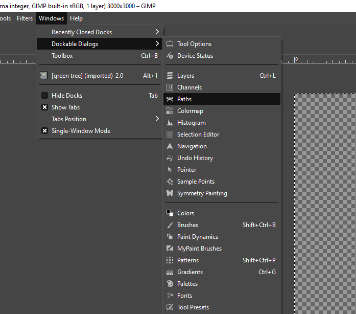The width and height of the screenshot is (356, 314).
Task: Click the Undo History icon
Action: point(170,158)
